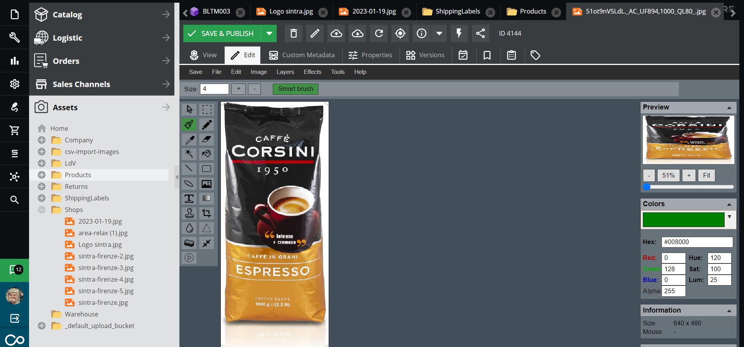
Task: Click the rename pencil icon in toolbar
Action: (x=315, y=34)
